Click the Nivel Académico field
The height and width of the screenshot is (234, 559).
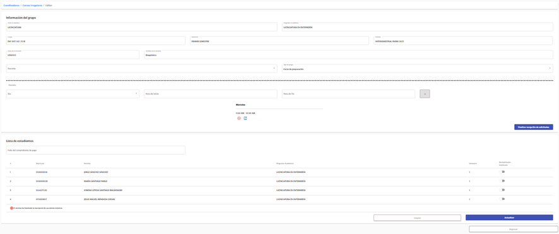pyautogui.click(x=141, y=27)
